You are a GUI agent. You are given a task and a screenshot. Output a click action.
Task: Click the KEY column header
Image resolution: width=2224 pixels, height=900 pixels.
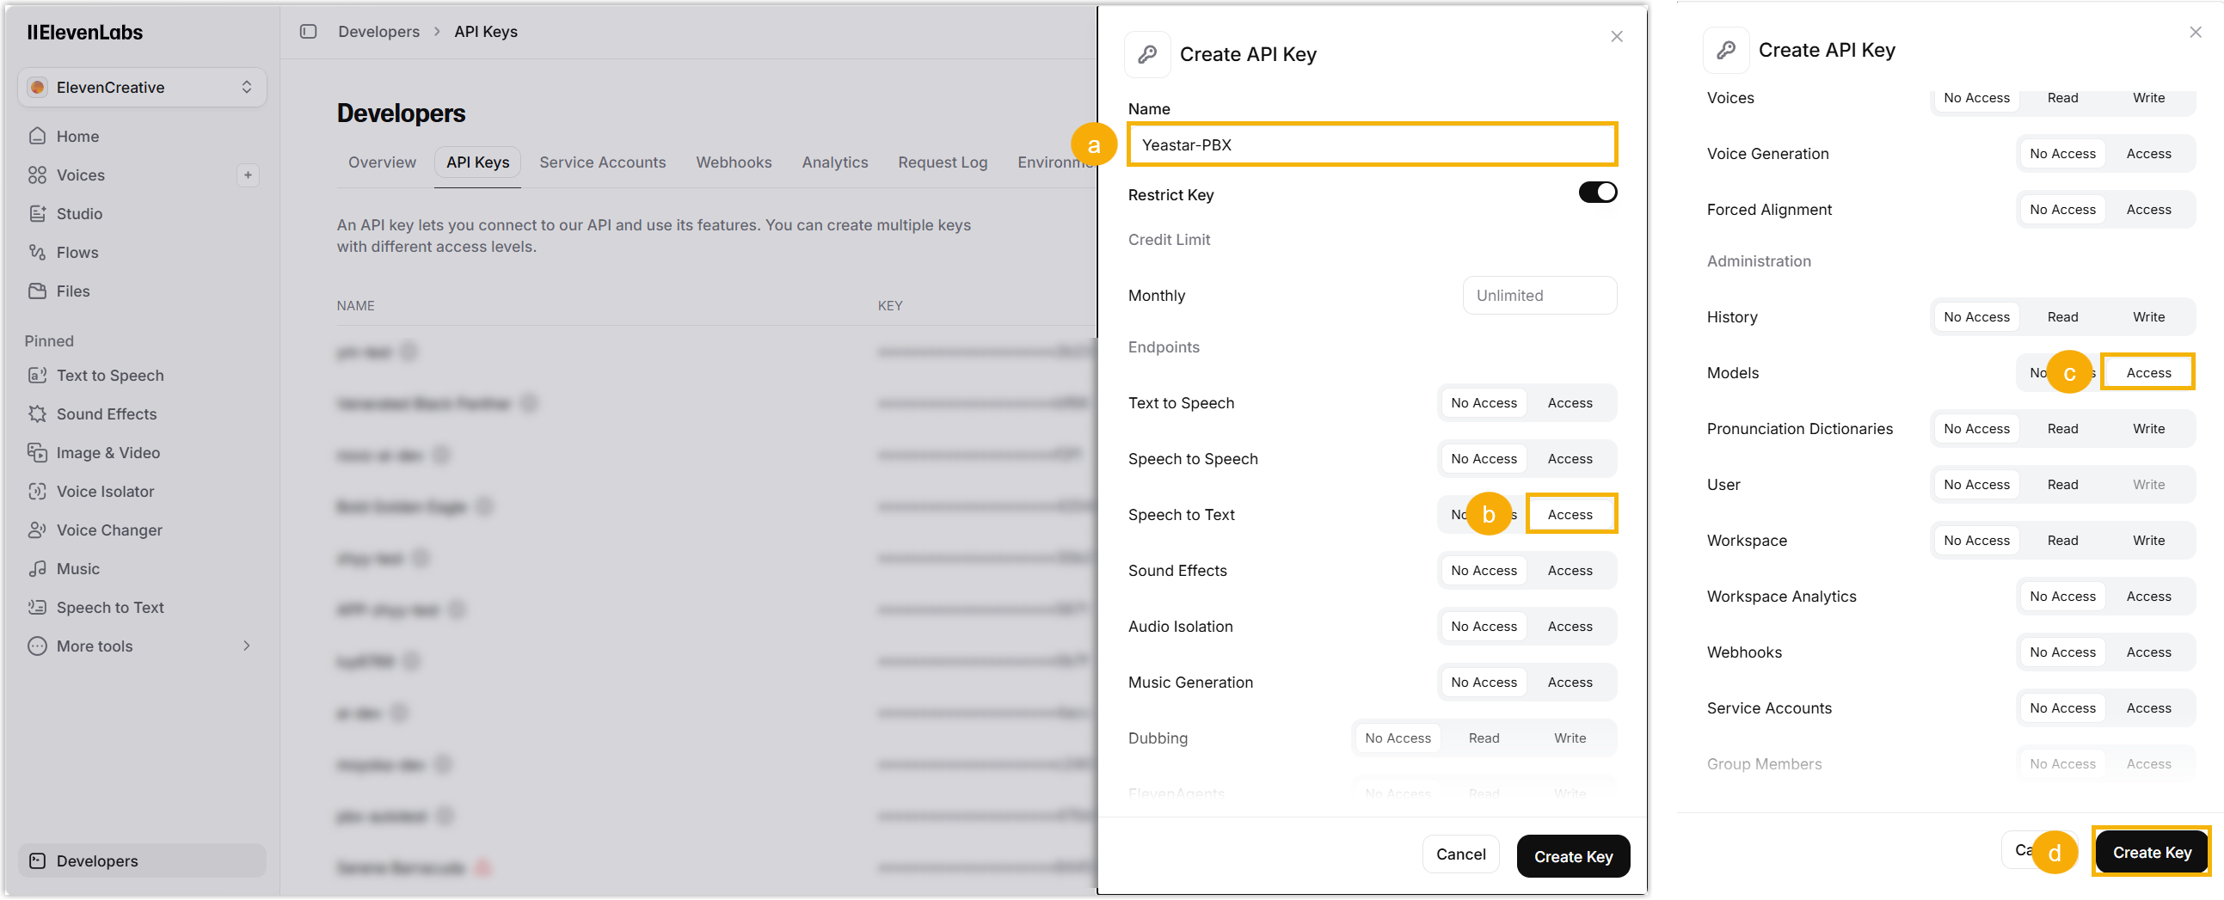coord(889,306)
